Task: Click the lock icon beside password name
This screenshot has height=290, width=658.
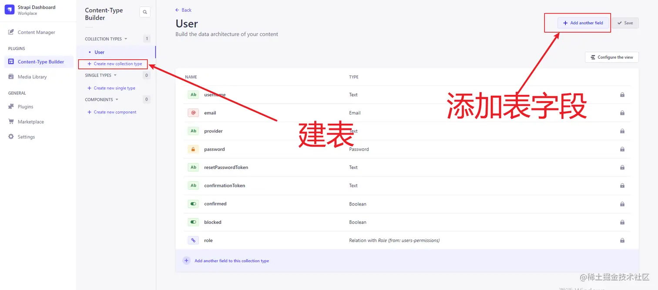Action: coord(193,149)
